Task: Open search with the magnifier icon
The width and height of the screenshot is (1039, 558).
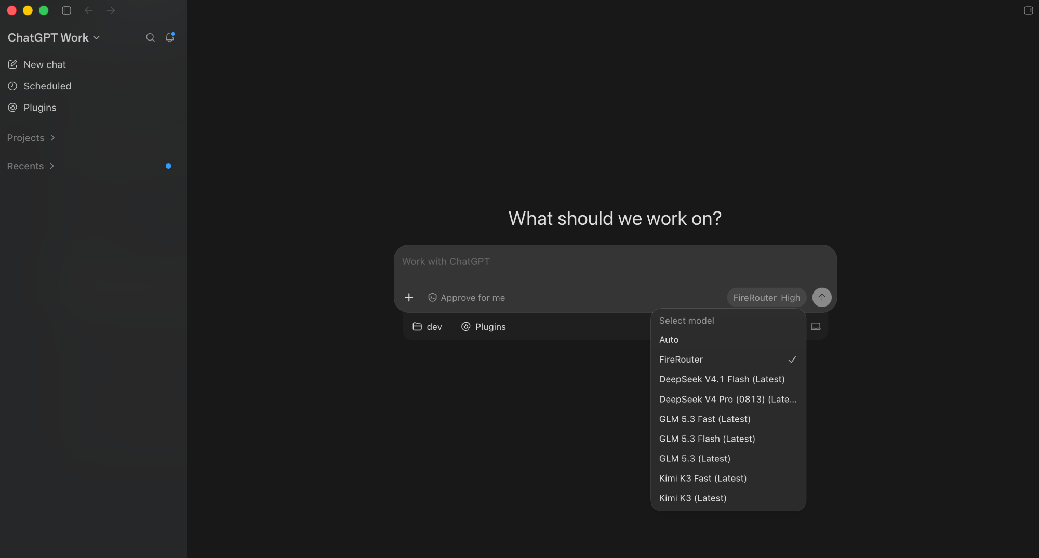Action: point(150,37)
